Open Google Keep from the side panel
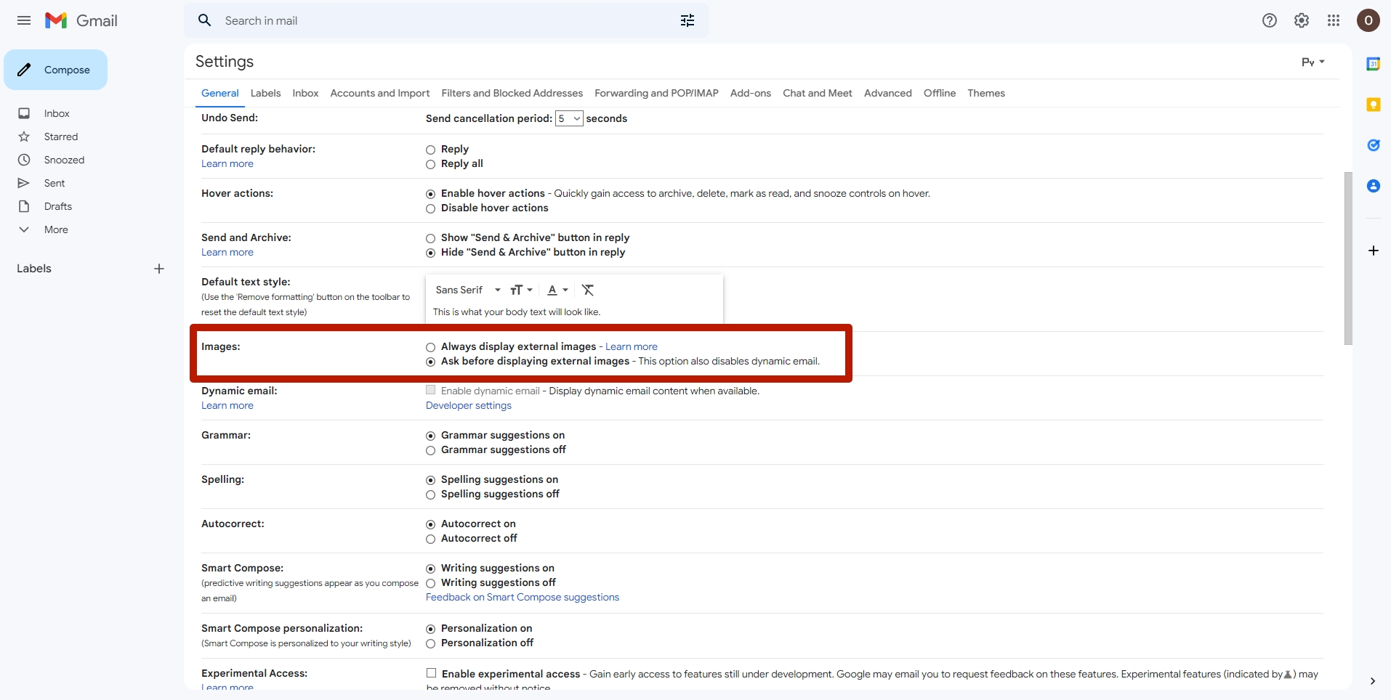This screenshot has width=1391, height=700. click(x=1374, y=105)
